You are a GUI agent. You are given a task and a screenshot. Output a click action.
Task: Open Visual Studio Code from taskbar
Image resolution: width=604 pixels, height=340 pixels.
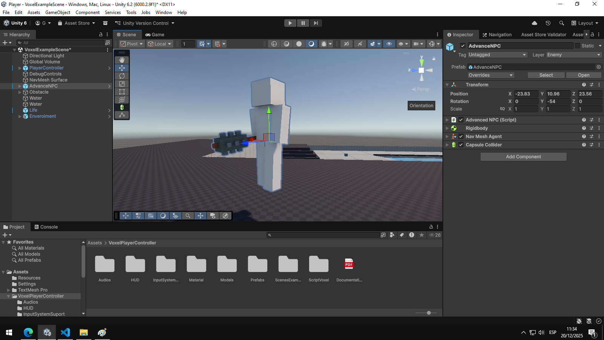click(65, 332)
